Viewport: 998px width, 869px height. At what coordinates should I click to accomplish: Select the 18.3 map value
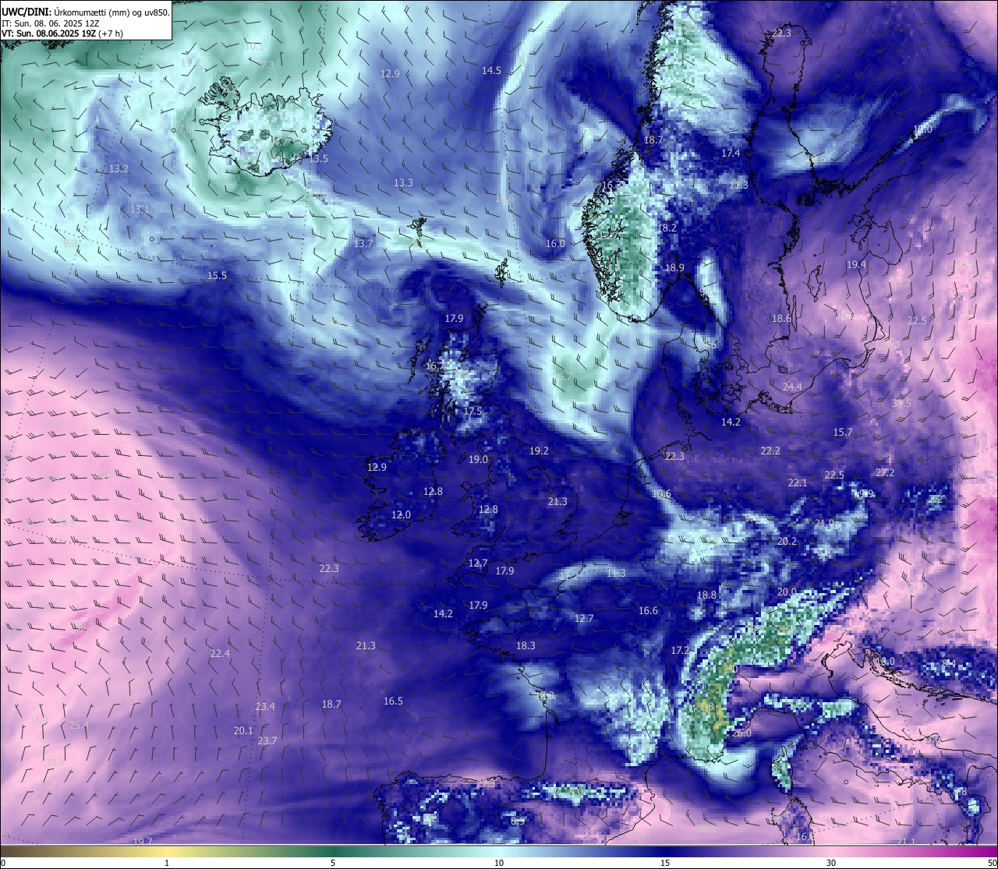pyautogui.click(x=526, y=645)
